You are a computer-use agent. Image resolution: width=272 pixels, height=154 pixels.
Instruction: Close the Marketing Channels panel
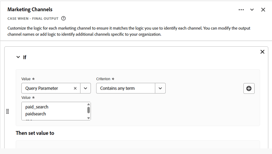click(263, 10)
